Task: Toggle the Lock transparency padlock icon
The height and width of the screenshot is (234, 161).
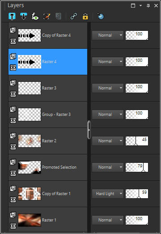Action: (x=85, y=16)
